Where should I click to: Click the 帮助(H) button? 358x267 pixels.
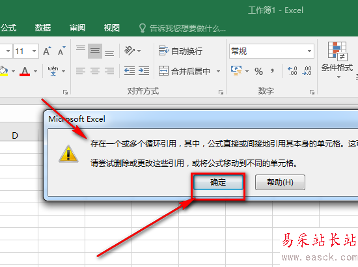coord(280,182)
